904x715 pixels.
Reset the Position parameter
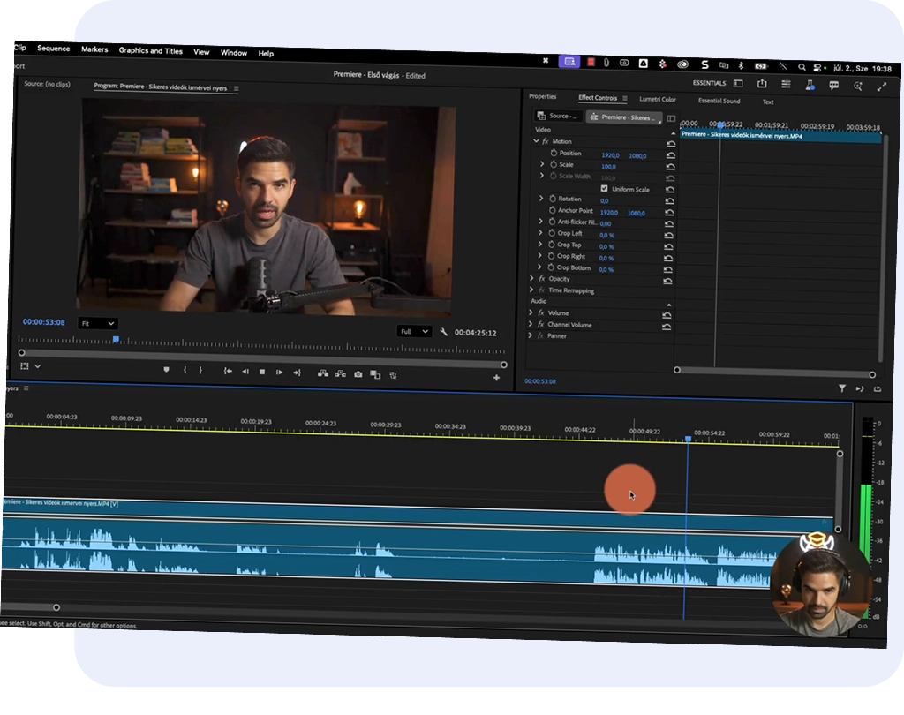(670, 154)
